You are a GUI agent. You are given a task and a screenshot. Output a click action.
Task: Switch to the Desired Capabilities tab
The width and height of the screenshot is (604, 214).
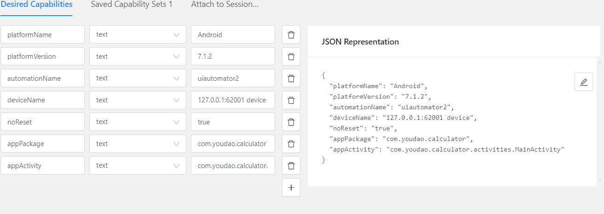[x=36, y=5]
